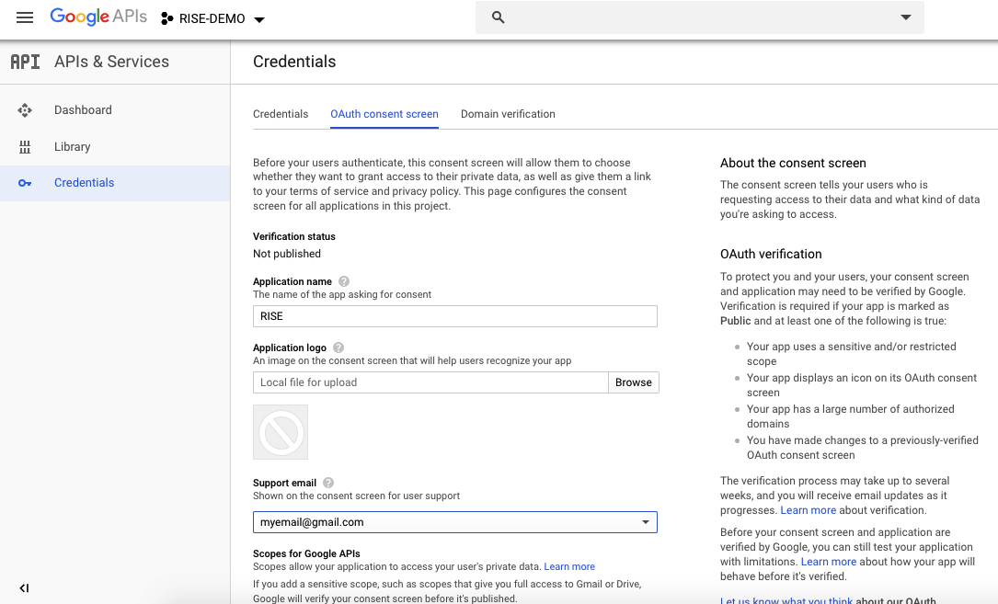The width and height of the screenshot is (998, 604).
Task: Click the Application name field containing RISE
Action: coord(455,316)
